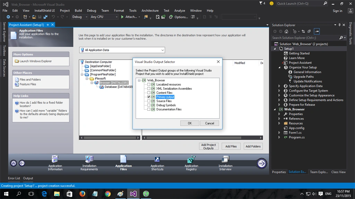Check the Localized resources checkbox

click(149, 84)
